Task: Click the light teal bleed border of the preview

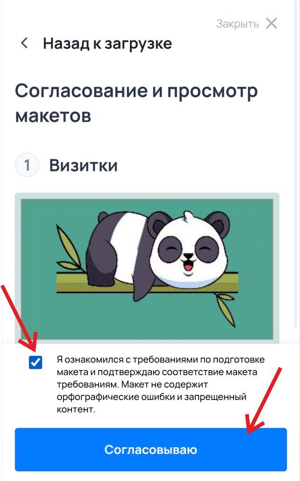Action: click(147, 196)
